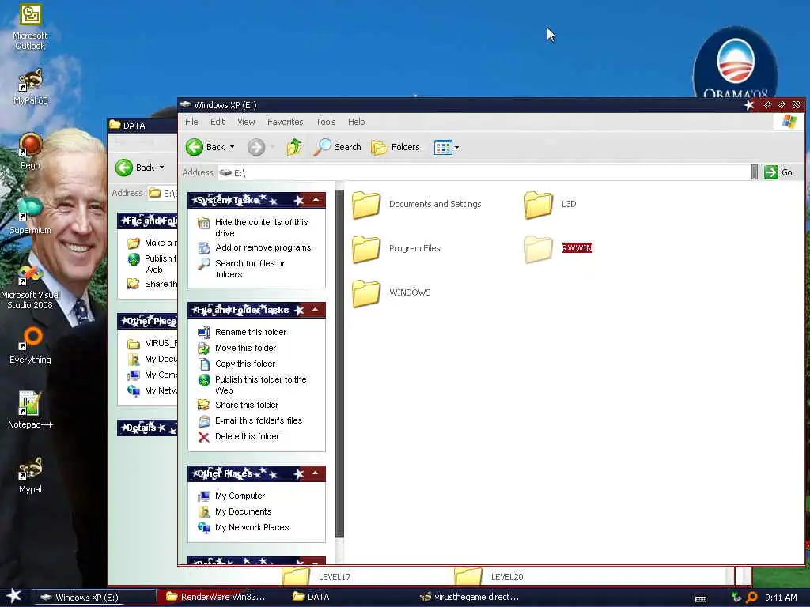Select LEVEL17 folder in the DATA window

coord(316,576)
